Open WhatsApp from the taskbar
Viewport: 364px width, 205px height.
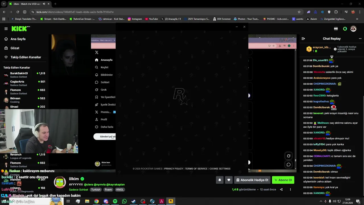[124, 201]
